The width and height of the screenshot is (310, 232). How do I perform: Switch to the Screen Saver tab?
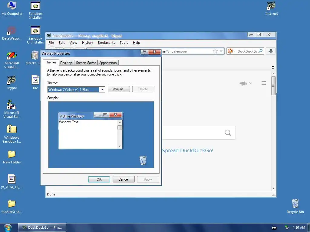tap(86, 63)
